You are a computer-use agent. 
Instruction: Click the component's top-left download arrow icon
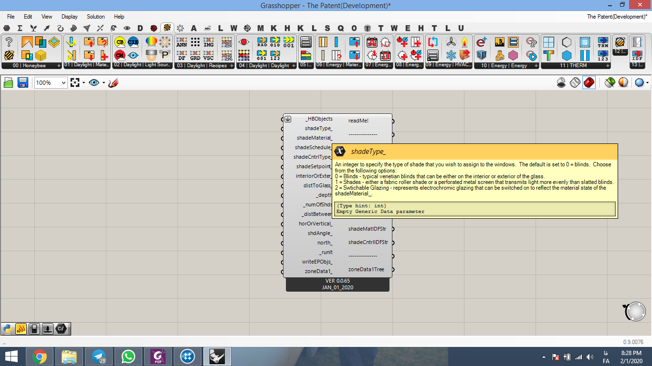tap(288, 119)
